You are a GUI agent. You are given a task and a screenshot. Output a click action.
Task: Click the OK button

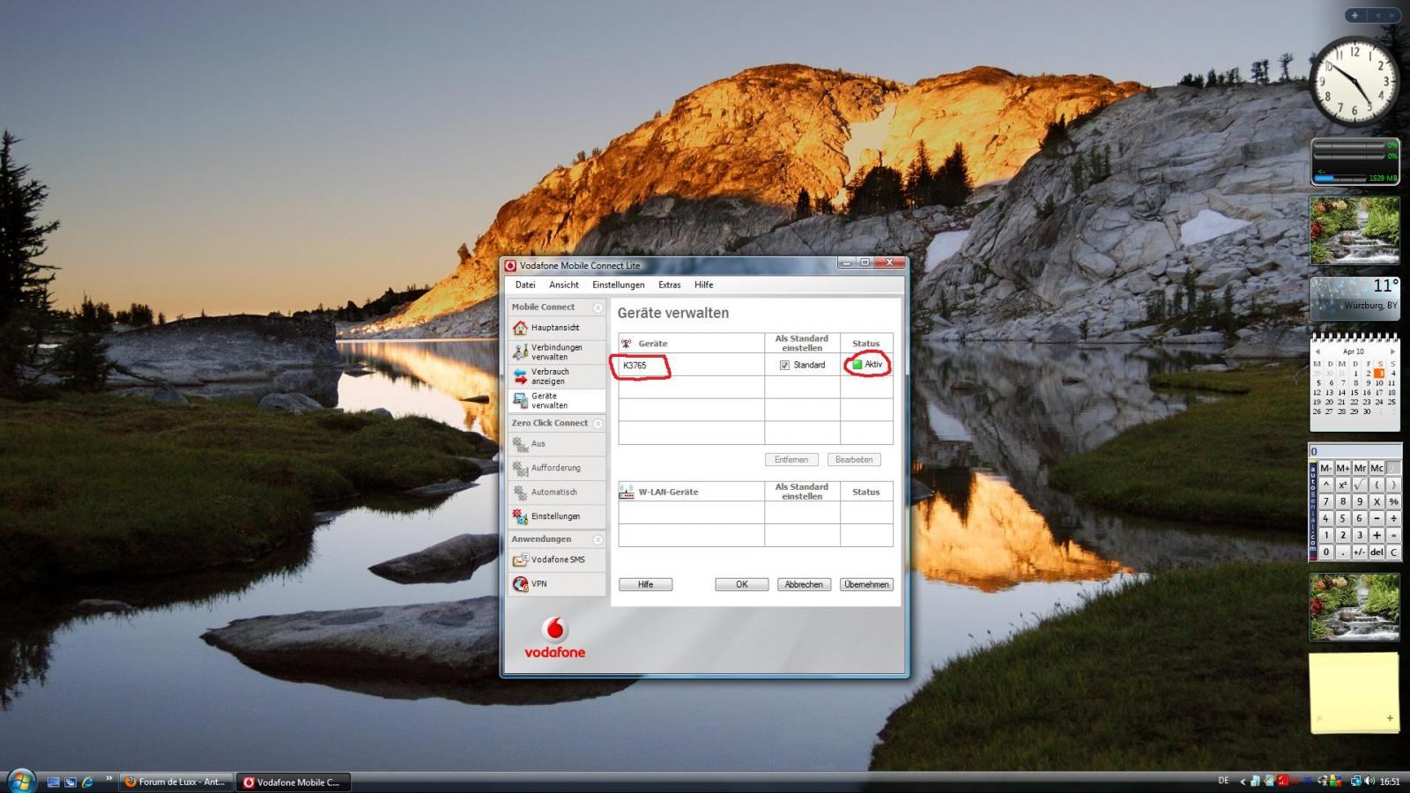point(741,584)
